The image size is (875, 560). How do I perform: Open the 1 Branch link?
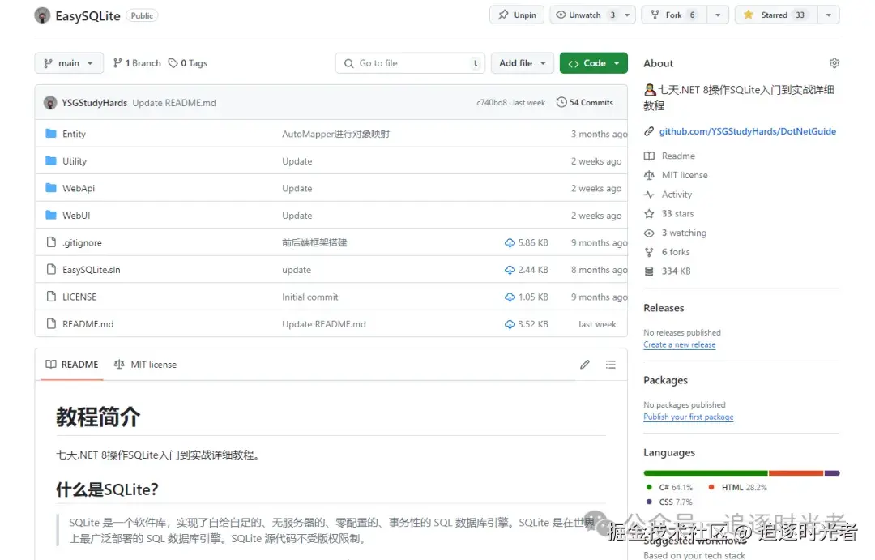[x=137, y=63]
